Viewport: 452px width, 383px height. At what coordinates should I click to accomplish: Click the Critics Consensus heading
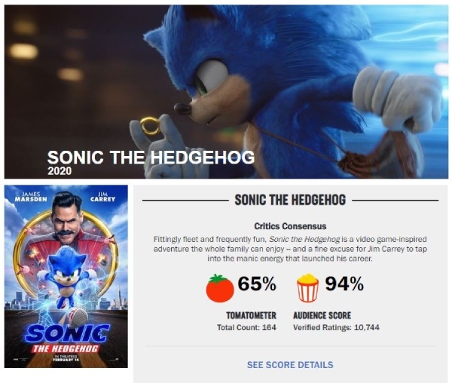(x=290, y=225)
